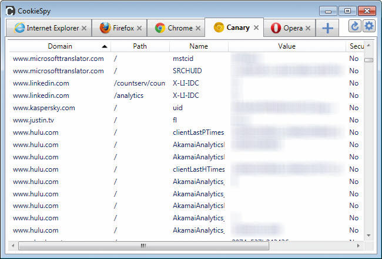Toggle the Domain sort direction arrow
Viewport: 382px width, 259px height.
click(x=105, y=46)
